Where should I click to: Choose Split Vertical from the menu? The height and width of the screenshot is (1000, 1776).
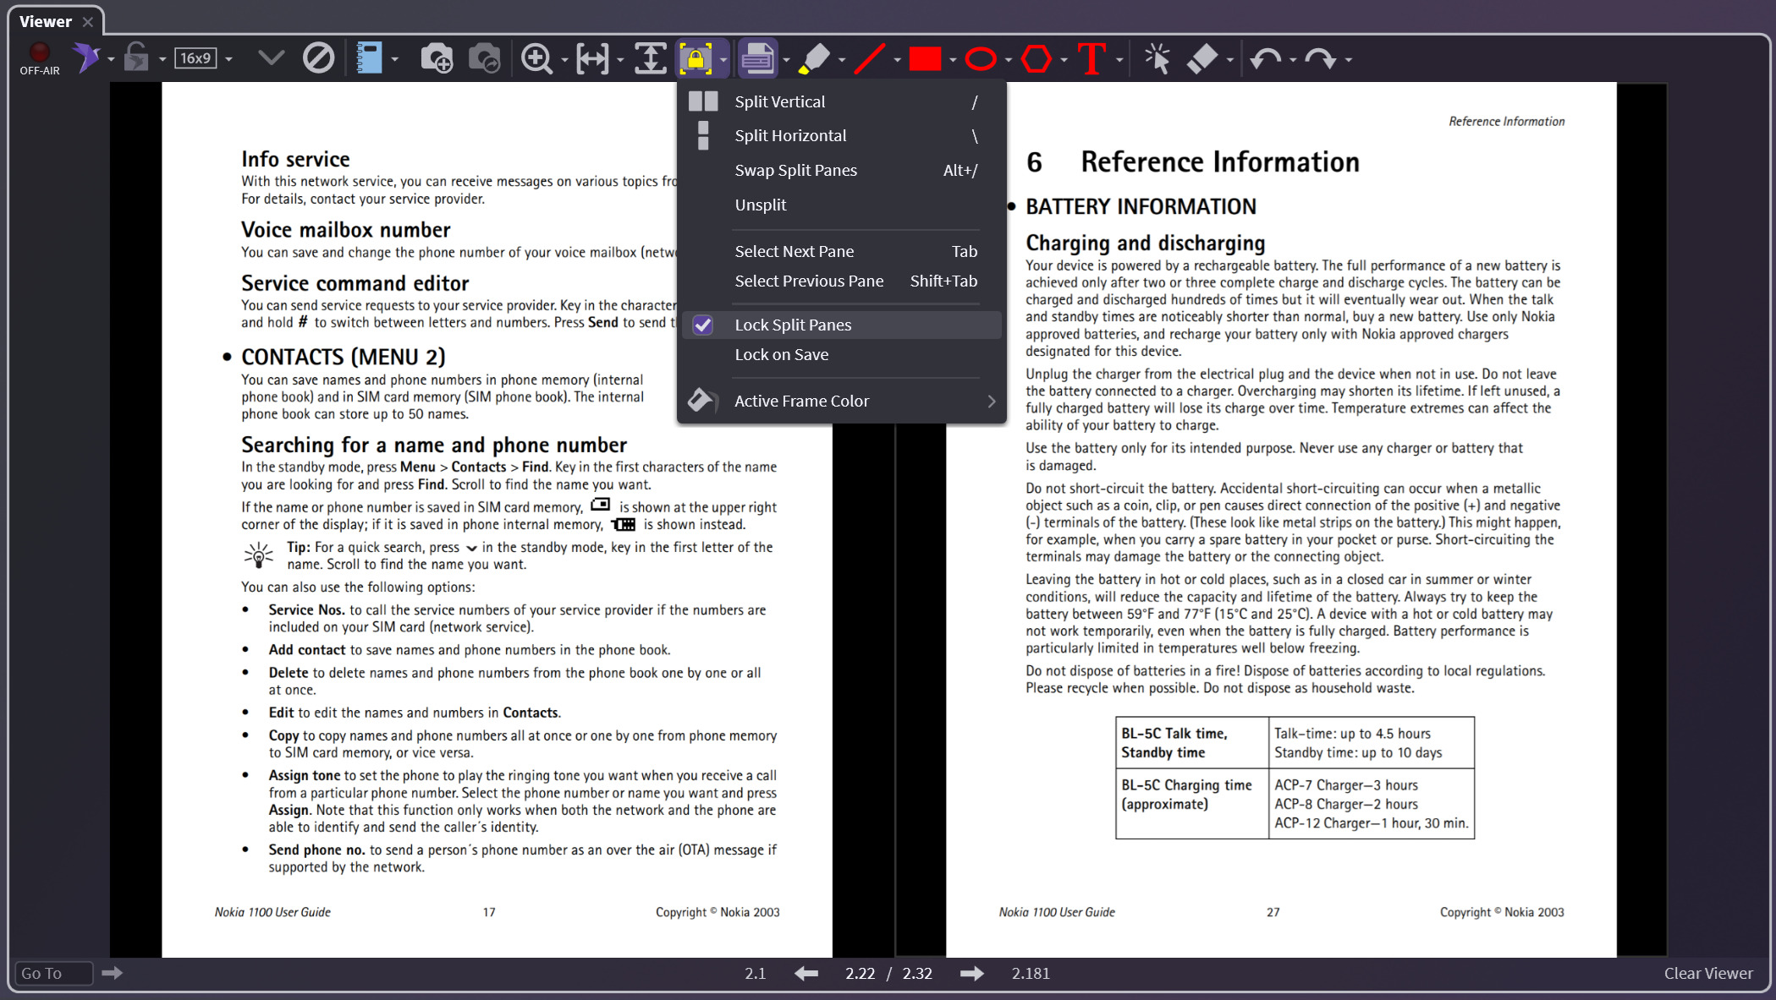(x=779, y=101)
